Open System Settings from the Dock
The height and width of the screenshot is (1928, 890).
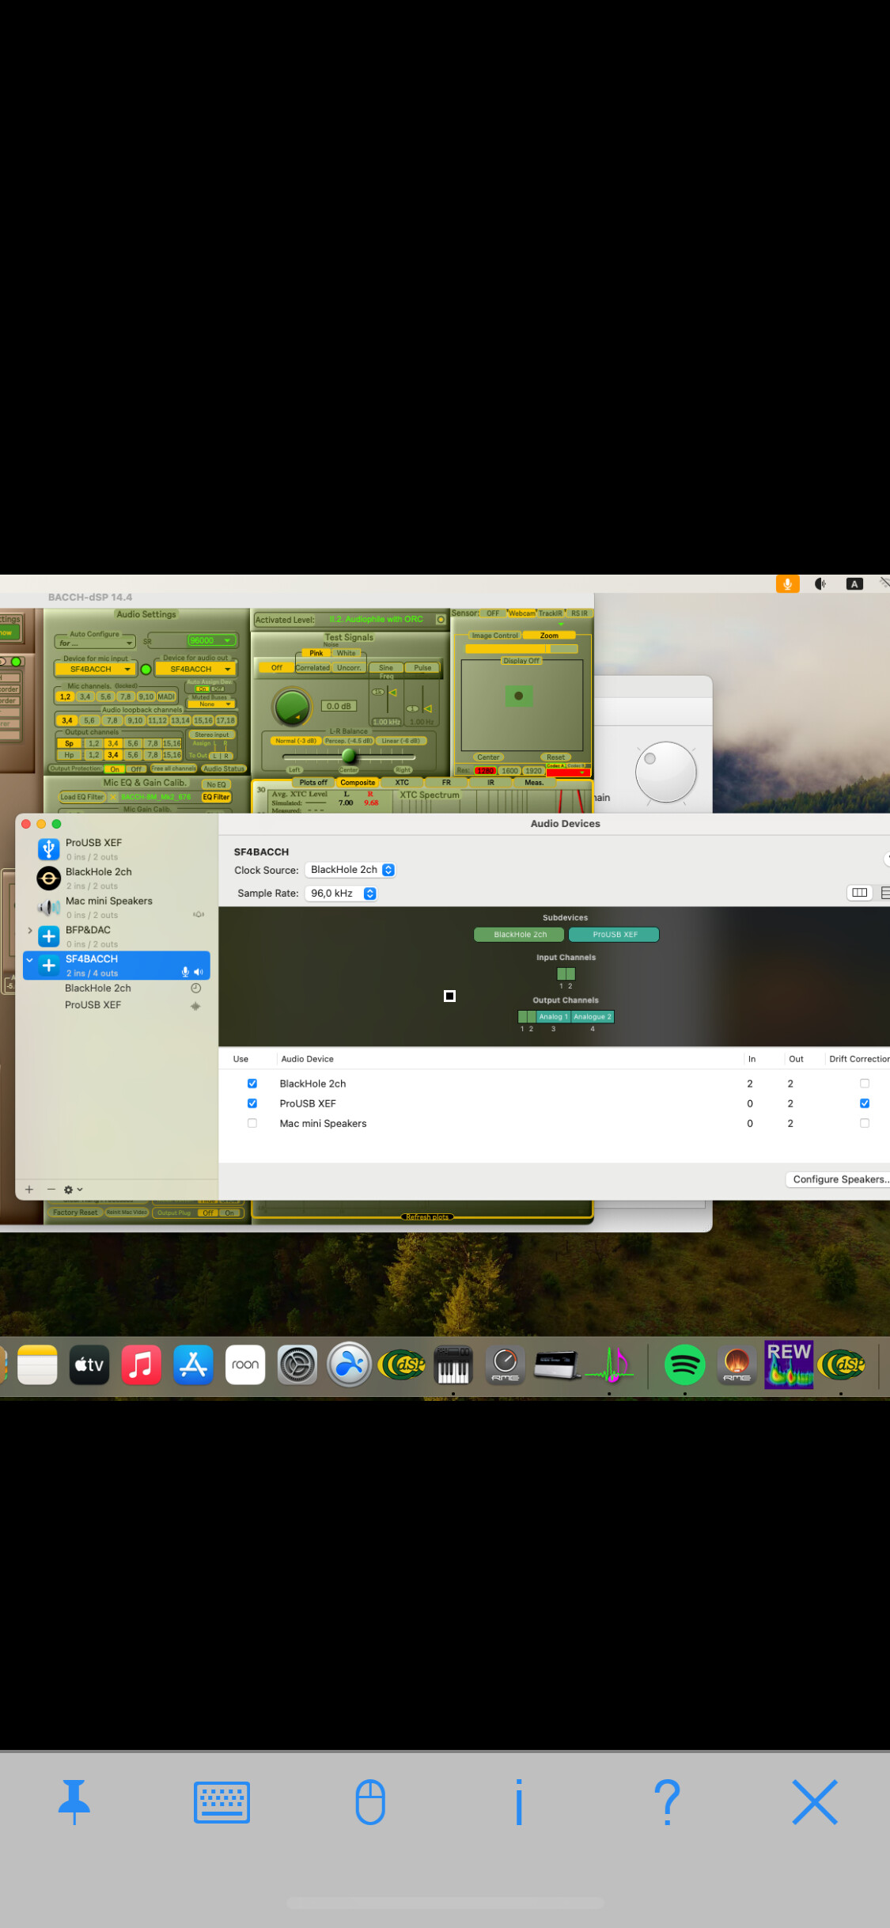coord(297,1364)
